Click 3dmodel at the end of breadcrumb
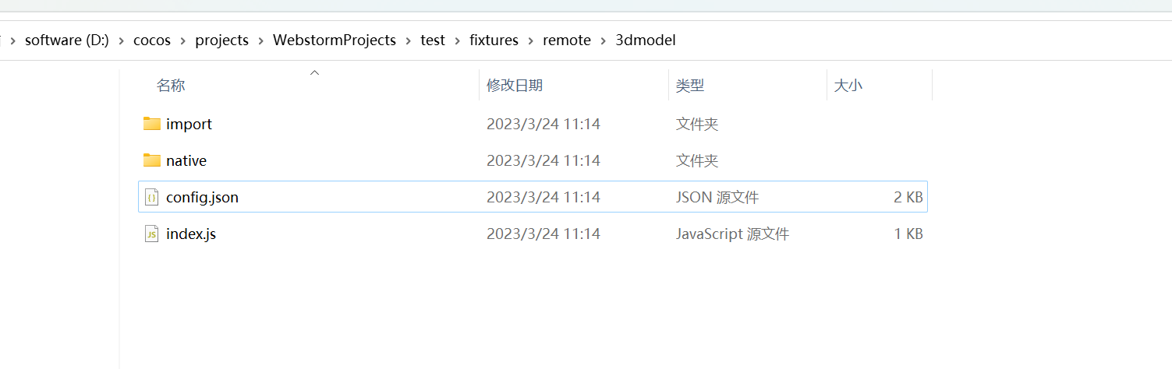The image size is (1172, 369). coord(646,40)
